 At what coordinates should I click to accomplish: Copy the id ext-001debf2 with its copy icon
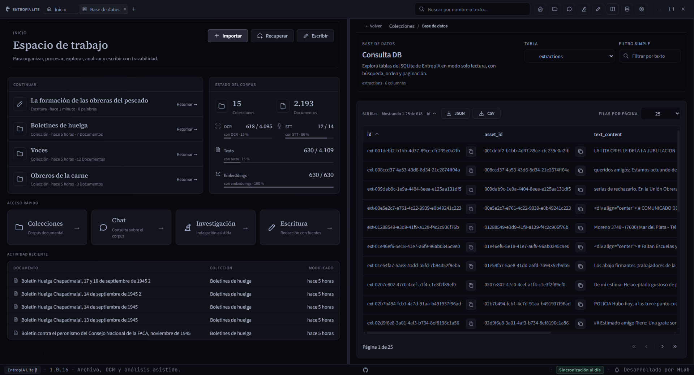point(471,152)
